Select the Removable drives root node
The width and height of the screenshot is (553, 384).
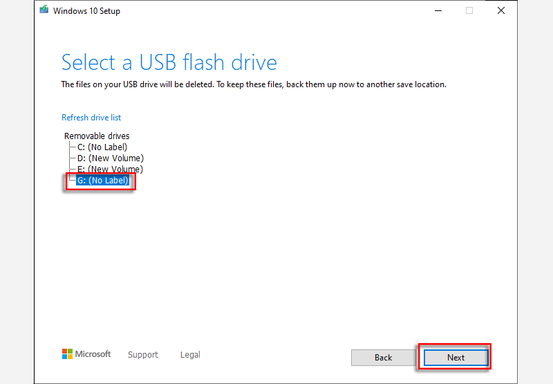click(97, 136)
